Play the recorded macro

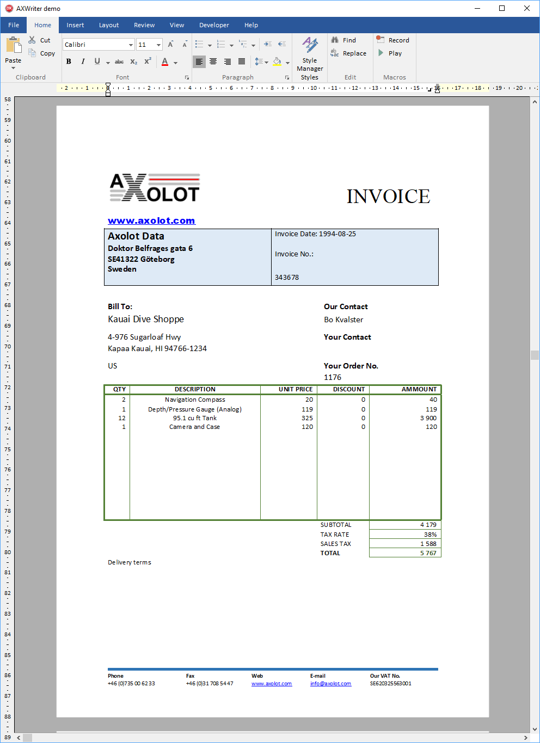(390, 53)
